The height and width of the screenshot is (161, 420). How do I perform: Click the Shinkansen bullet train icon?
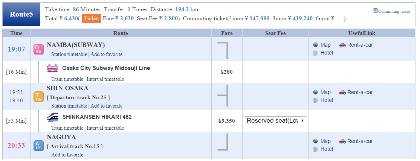click(52, 117)
